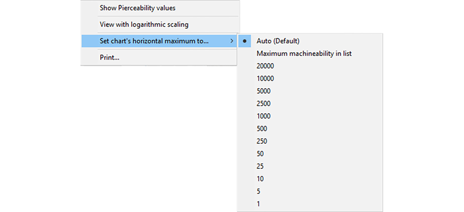Choose View with logarithmic scaling
The width and height of the screenshot is (464, 212).
[159, 25]
